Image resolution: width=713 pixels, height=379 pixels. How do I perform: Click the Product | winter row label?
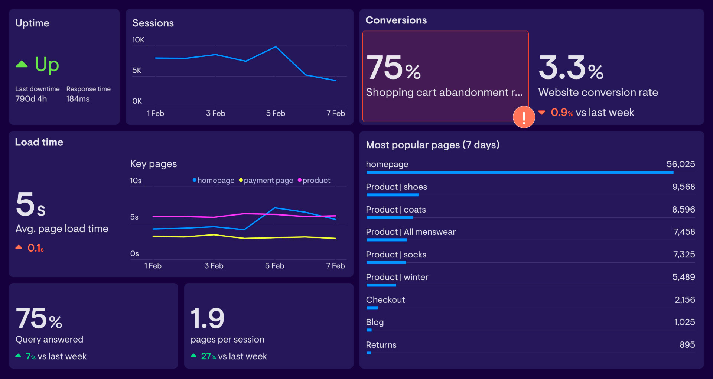coord(397,277)
